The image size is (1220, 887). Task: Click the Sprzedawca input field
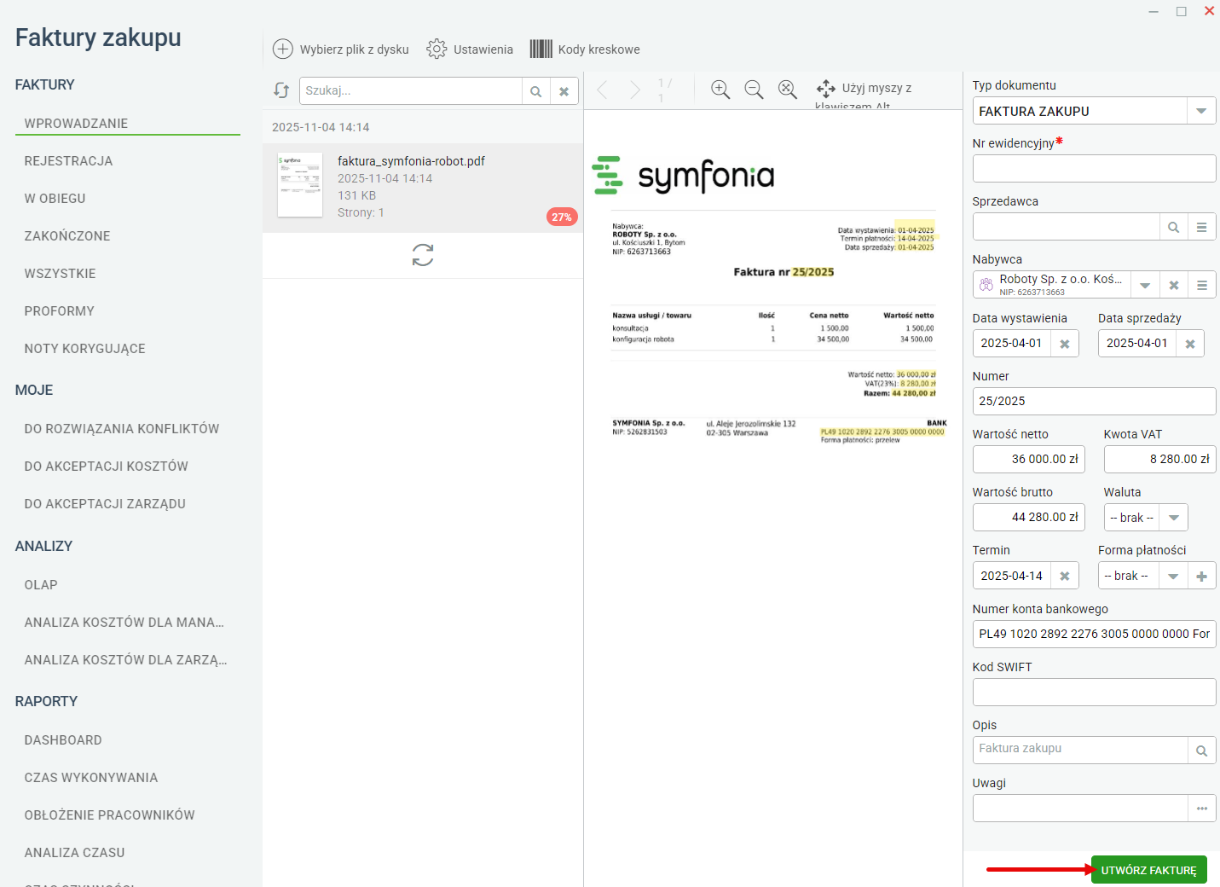[1066, 227]
